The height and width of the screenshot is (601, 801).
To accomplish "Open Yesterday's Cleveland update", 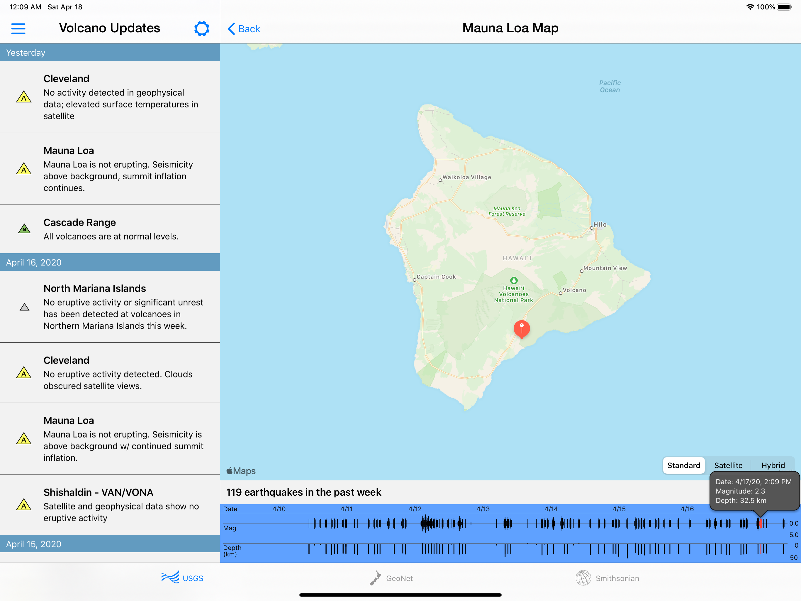I will (x=110, y=97).
